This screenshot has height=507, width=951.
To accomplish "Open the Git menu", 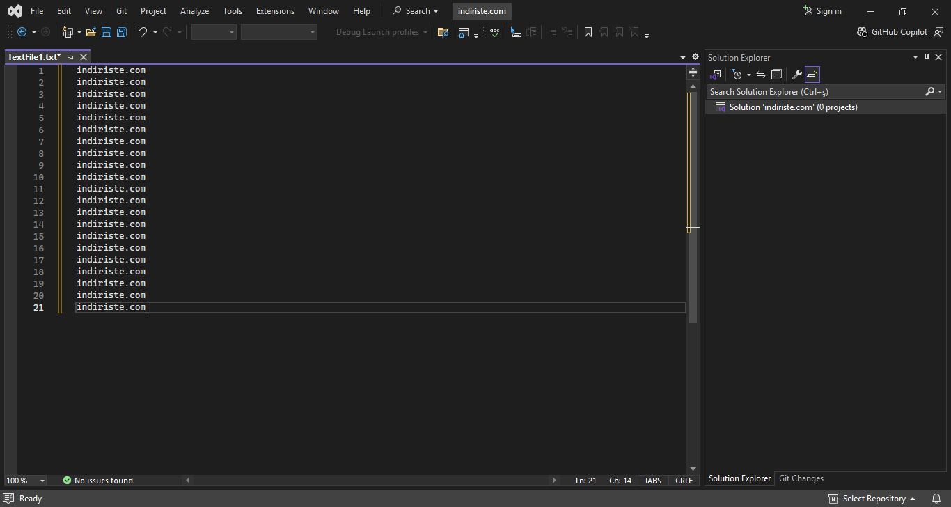I will pos(121,11).
